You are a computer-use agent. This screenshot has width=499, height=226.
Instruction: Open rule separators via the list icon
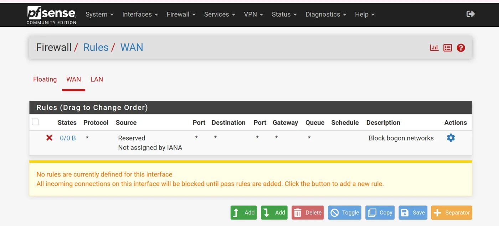447,47
